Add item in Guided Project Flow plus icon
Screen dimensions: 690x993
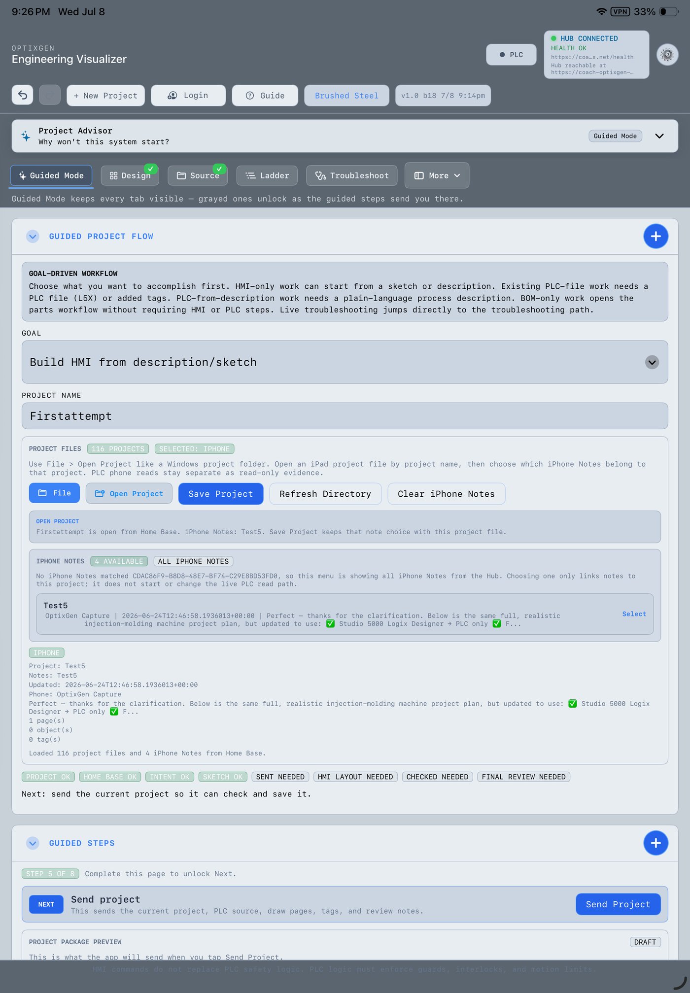pyautogui.click(x=655, y=237)
